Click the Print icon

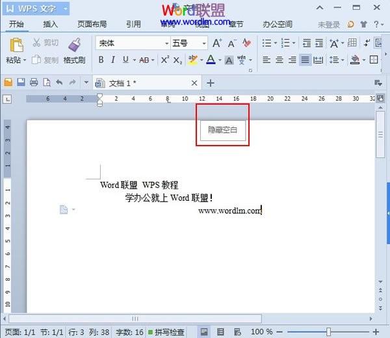tap(34, 83)
